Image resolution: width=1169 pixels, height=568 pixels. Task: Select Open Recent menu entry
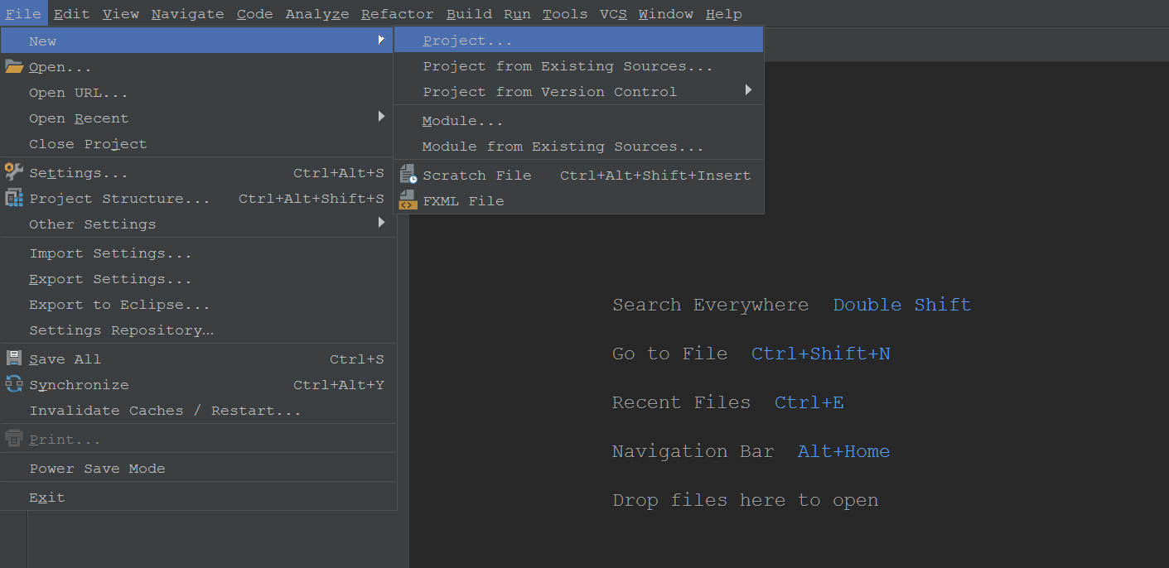pyautogui.click(x=197, y=118)
